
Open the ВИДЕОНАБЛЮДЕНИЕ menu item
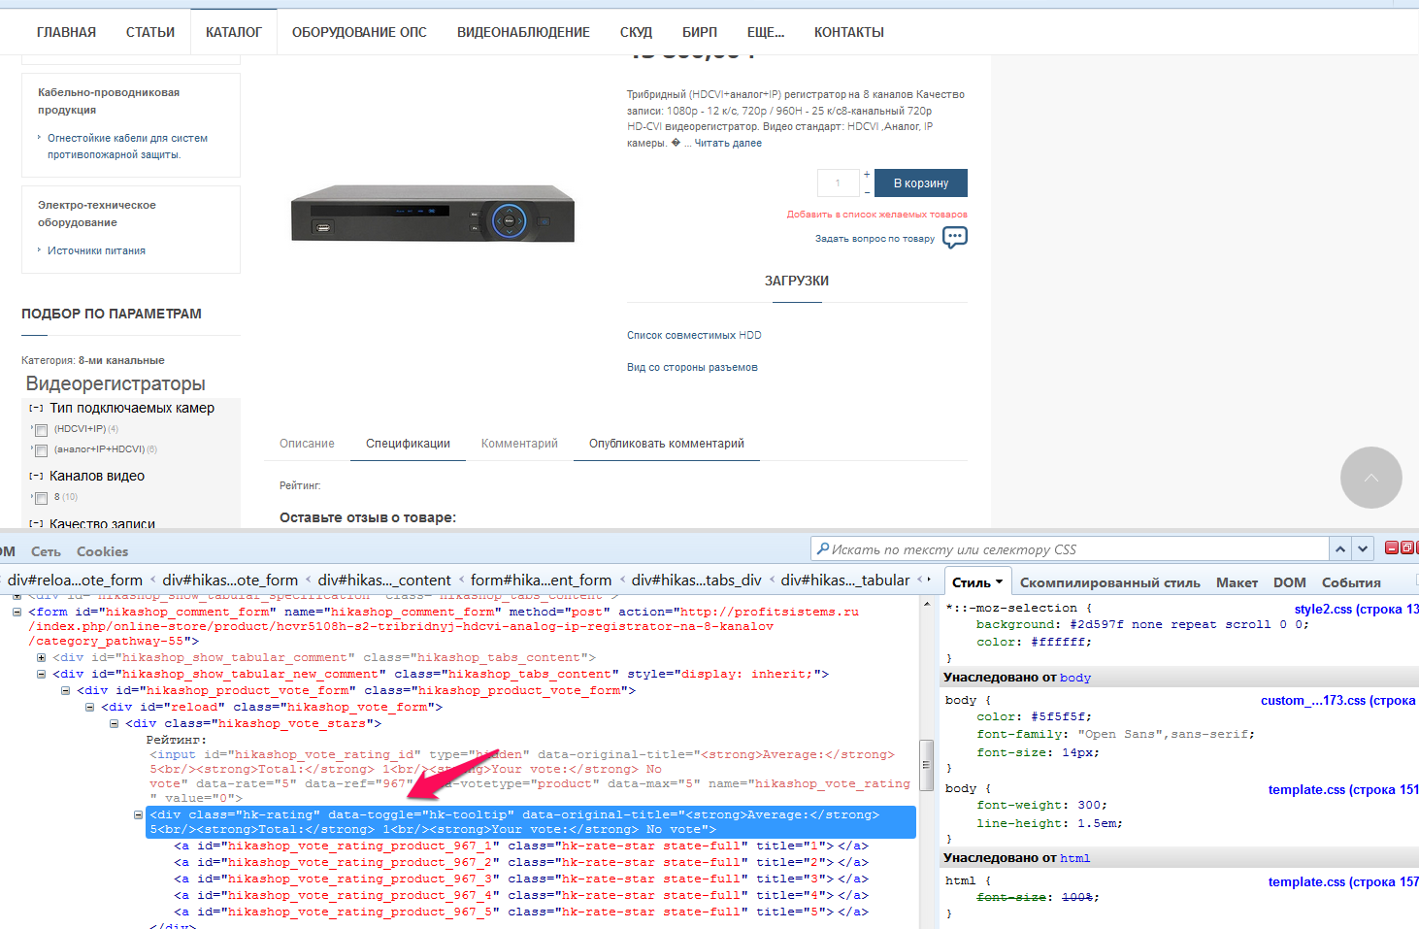coord(523,32)
